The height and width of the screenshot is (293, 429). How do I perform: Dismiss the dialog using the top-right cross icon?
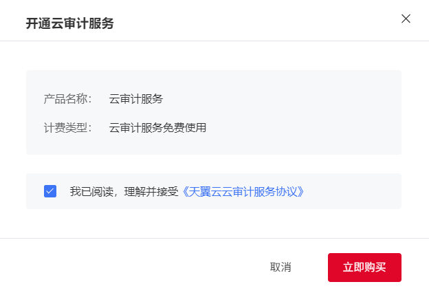coord(406,19)
